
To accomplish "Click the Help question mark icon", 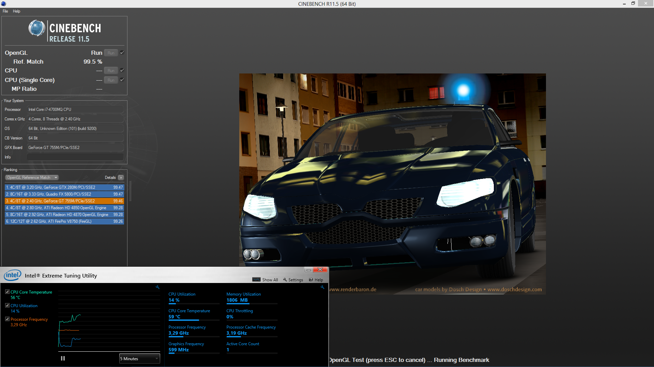I will pos(311,280).
